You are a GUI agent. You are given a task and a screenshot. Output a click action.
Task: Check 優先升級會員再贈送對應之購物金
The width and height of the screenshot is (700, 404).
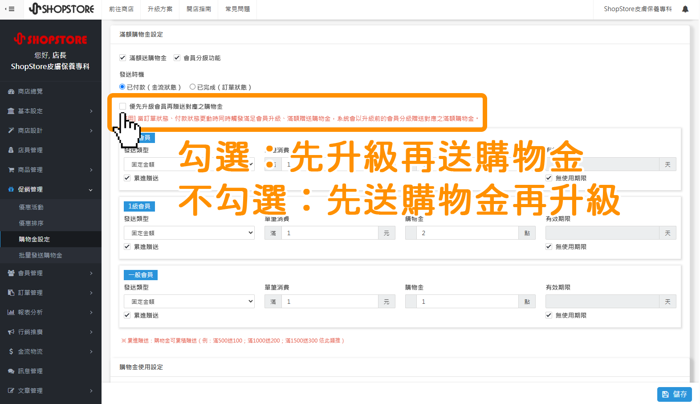click(122, 106)
